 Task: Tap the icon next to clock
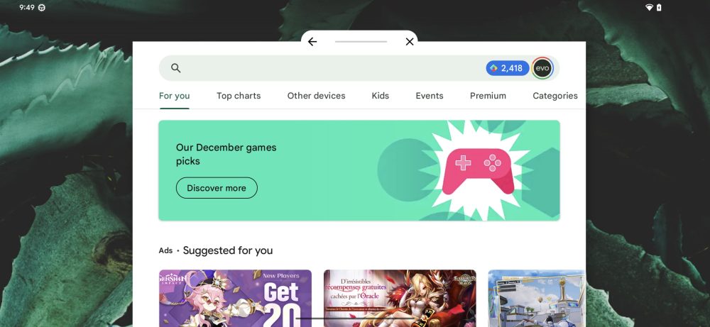42,8
